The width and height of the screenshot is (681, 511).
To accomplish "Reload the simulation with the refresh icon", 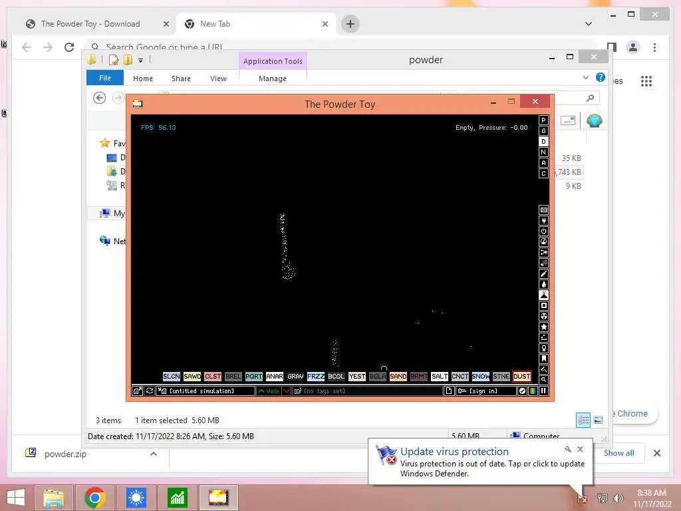I will tap(150, 391).
